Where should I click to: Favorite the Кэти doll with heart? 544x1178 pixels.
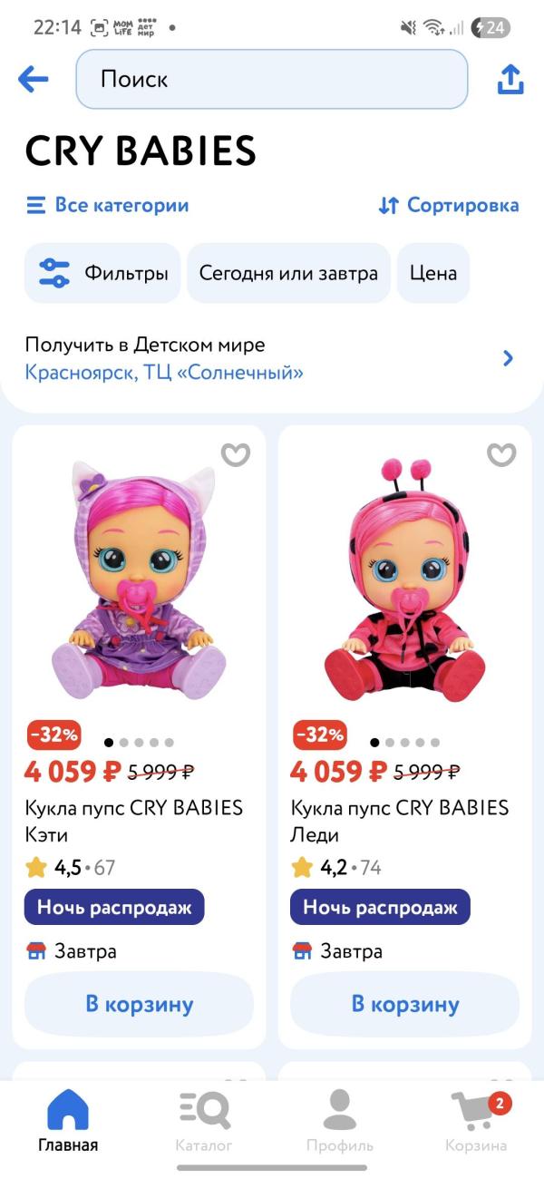pos(236,454)
